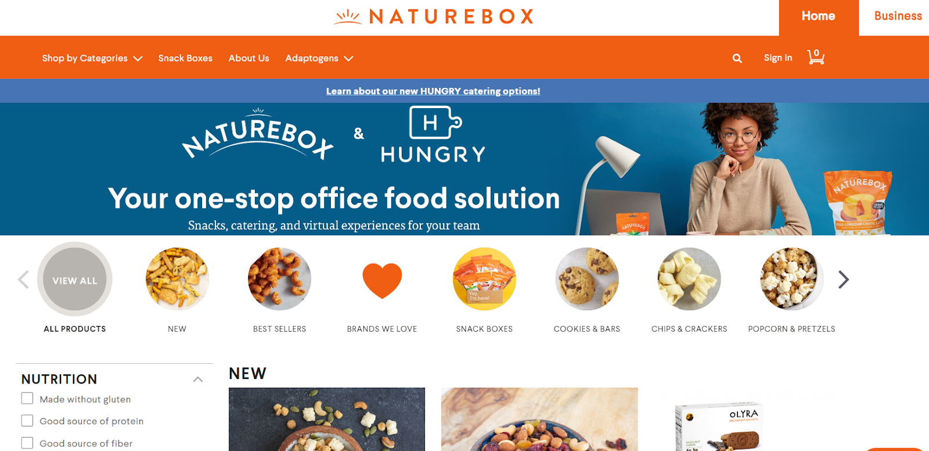This screenshot has width=929, height=451.
Task: Pick the Chips & Crackers category icon
Action: coord(689,279)
